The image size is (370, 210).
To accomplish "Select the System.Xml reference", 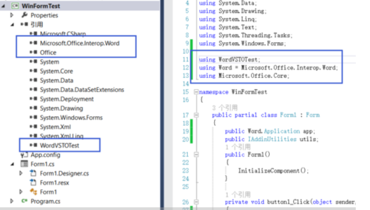I will pyautogui.click(x=55, y=127).
